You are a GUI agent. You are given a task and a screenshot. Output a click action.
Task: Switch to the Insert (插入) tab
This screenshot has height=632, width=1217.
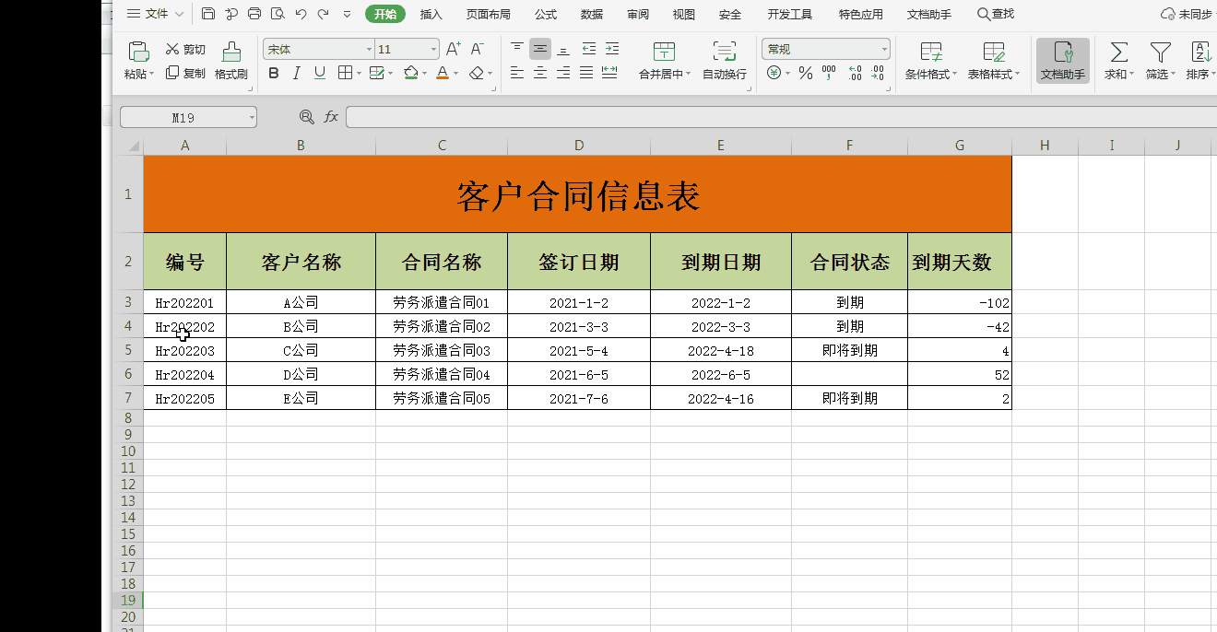(x=431, y=14)
